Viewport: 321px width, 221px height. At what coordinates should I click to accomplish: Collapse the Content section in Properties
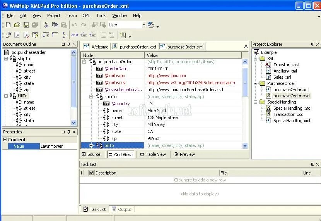[x=5, y=140]
